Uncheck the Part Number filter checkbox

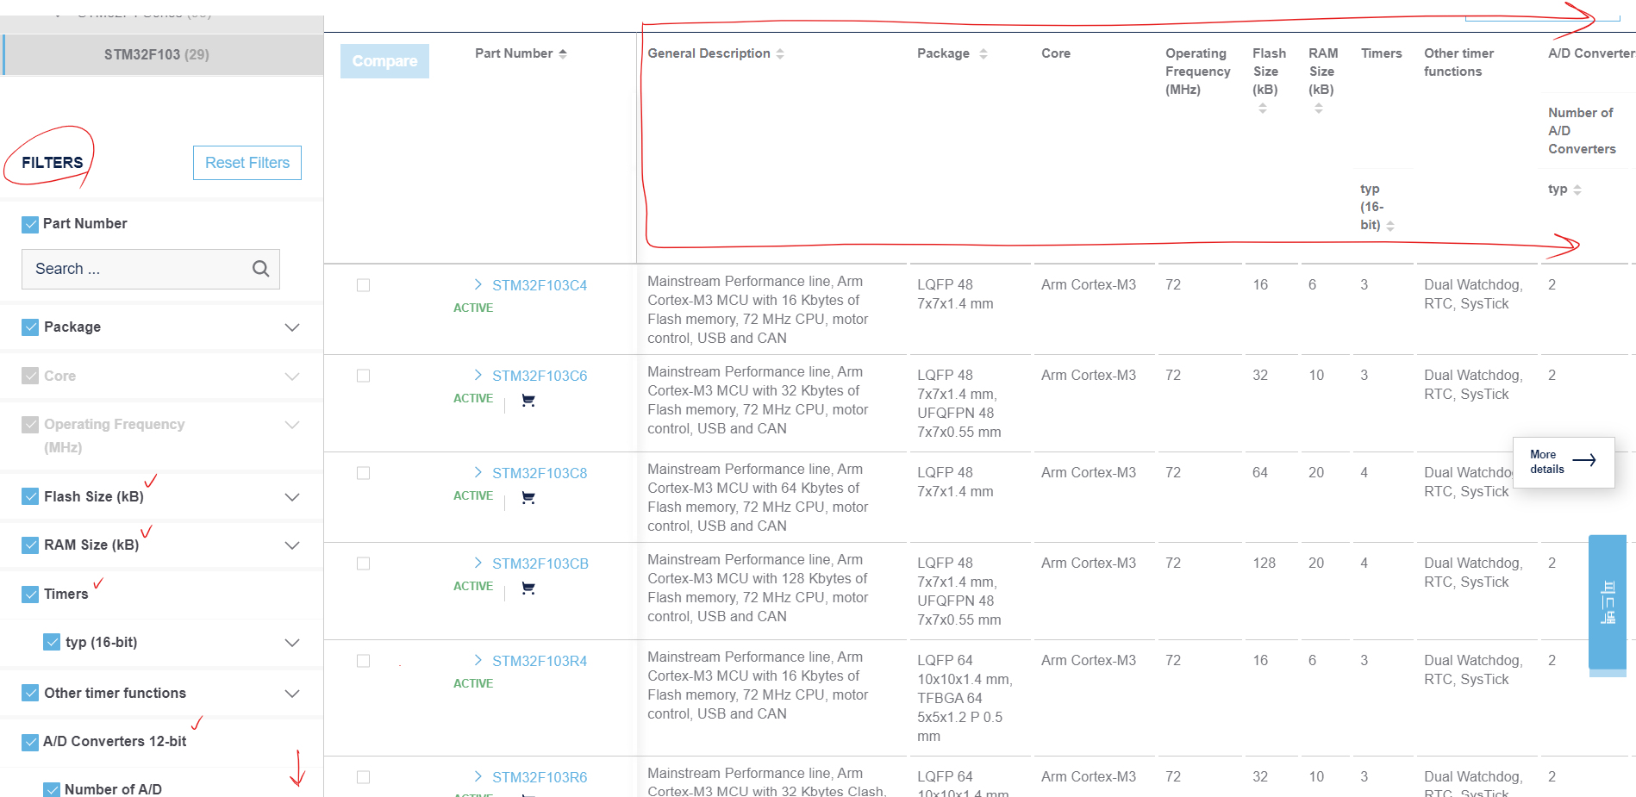pos(30,224)
